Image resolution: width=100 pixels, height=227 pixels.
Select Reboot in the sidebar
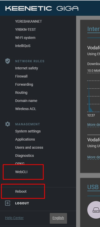point(21,191)
